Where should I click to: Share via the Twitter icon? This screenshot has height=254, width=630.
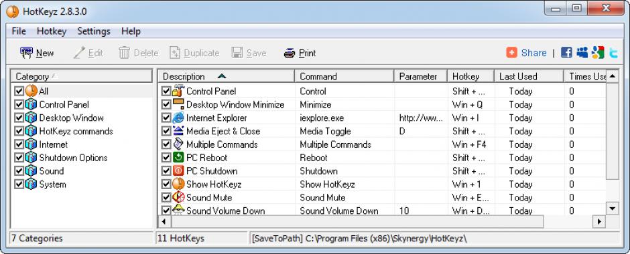(x=613, y=53)
